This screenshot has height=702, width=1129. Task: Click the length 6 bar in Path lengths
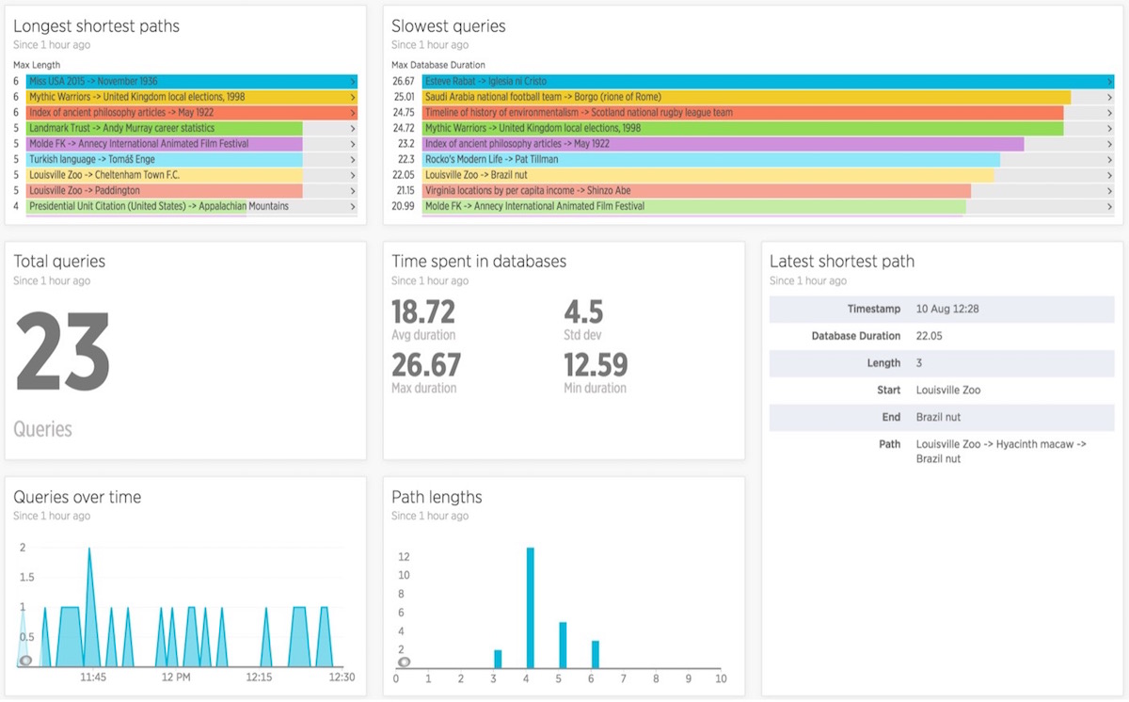point(596,654)
